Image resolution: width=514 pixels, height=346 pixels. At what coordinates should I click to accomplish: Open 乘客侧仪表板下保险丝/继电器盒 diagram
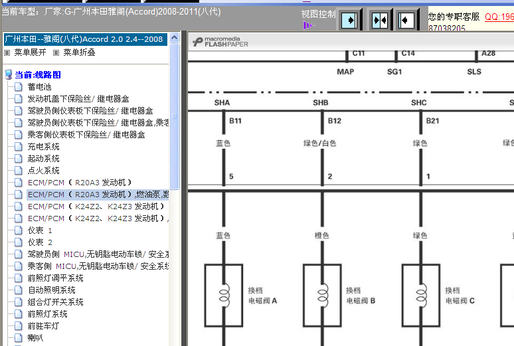86,134
